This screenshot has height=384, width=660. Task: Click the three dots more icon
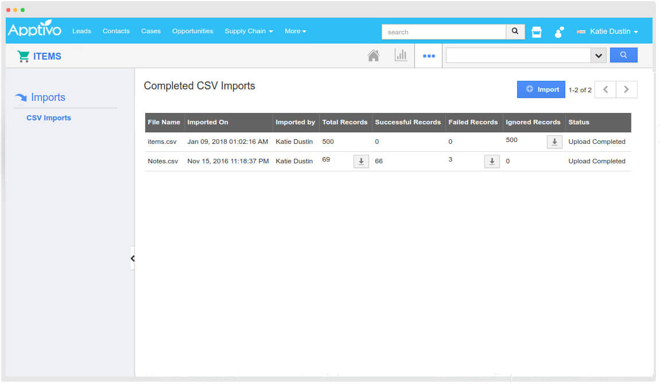click(429, 56)
